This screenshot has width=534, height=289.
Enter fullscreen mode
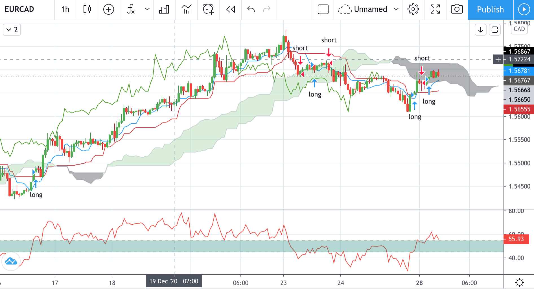[435, 9]
